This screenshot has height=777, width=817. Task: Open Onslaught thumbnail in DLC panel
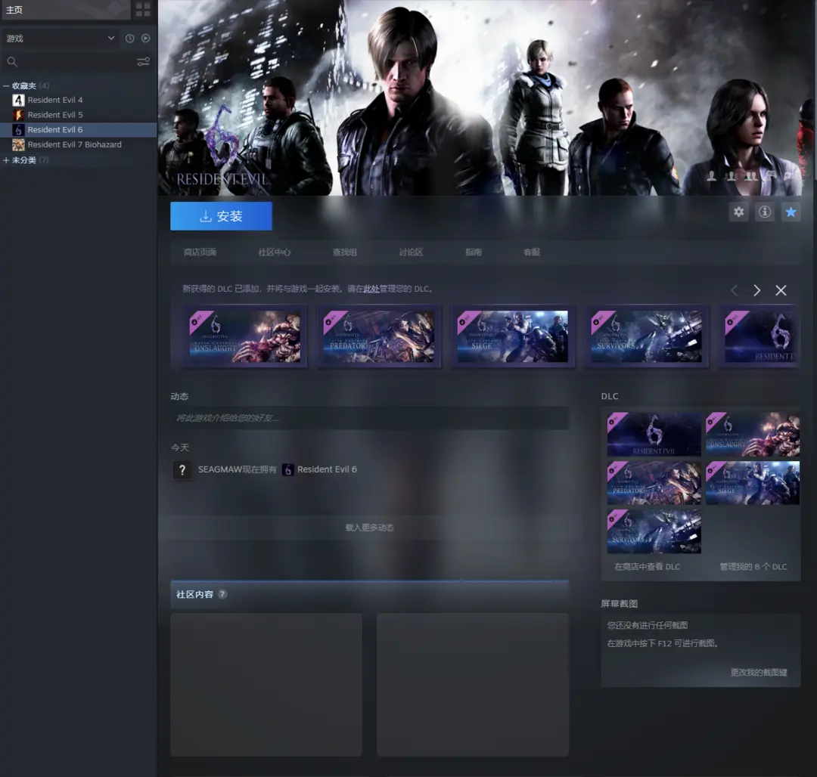(753, 435)
